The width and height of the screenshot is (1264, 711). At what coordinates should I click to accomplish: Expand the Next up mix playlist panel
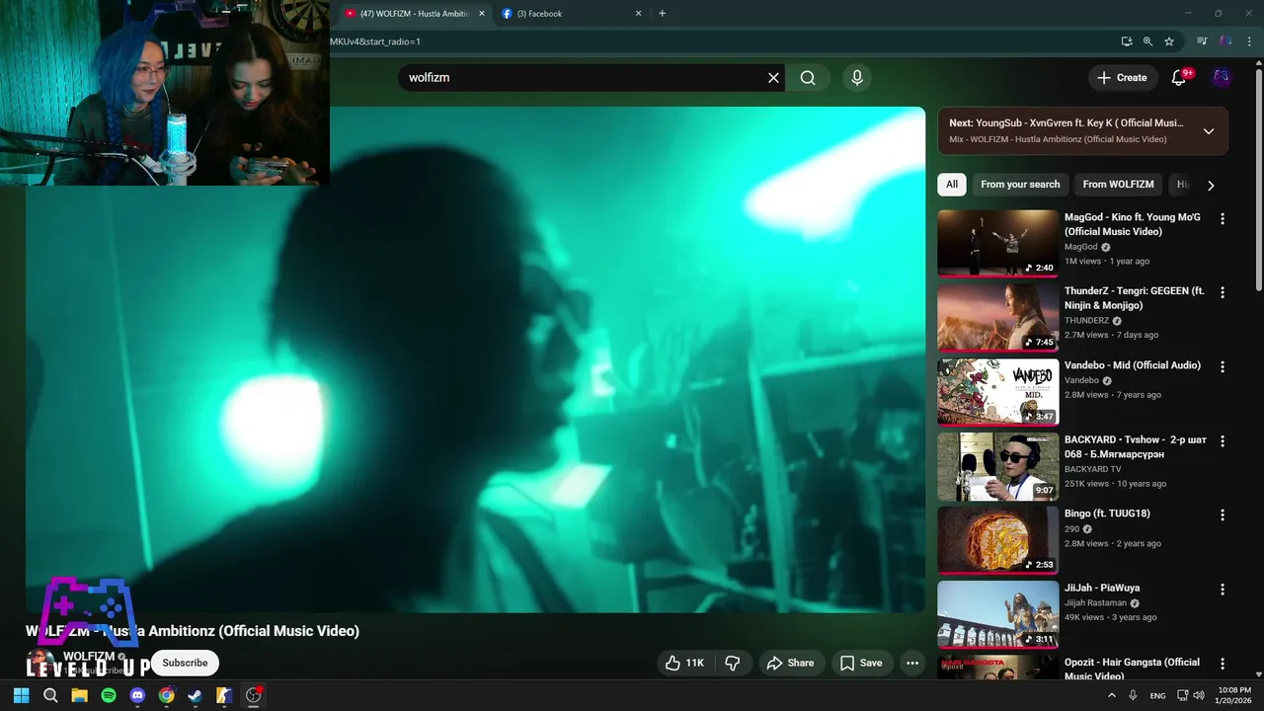(1209, 131)
